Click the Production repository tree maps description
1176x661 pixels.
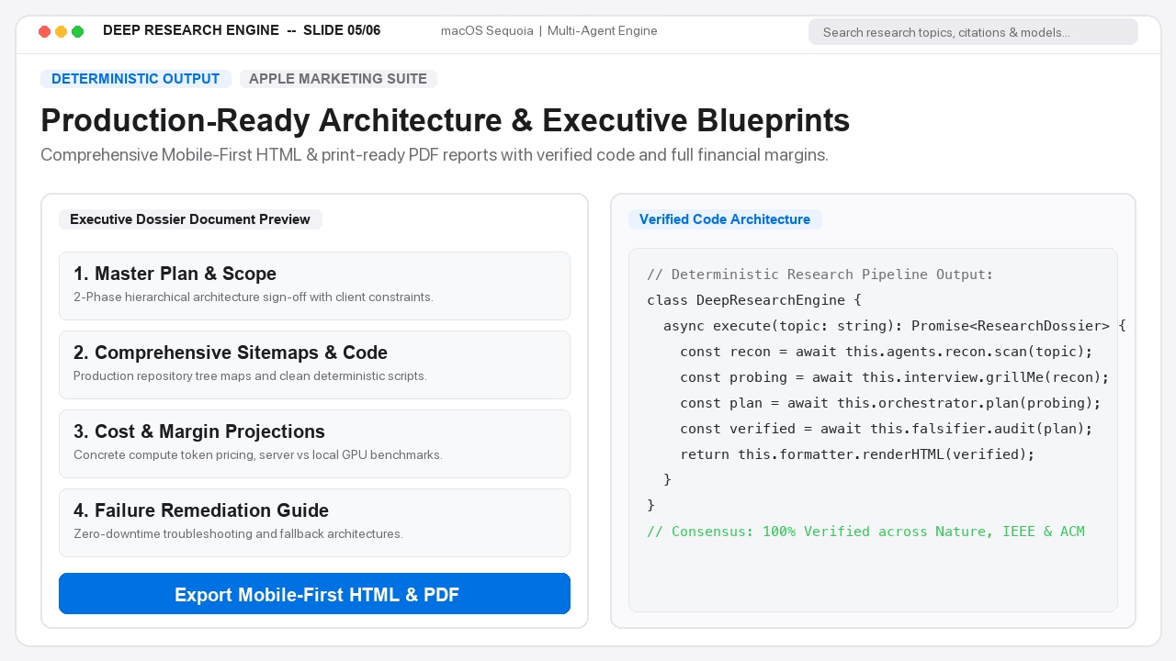(x=250, y=376)
